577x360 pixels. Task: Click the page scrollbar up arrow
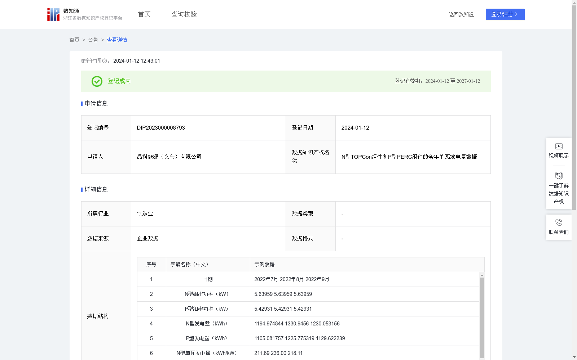(574, 3)
